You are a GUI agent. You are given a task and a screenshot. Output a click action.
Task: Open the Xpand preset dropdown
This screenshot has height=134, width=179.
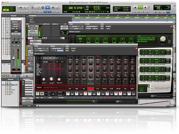click(x=92, y=26)
